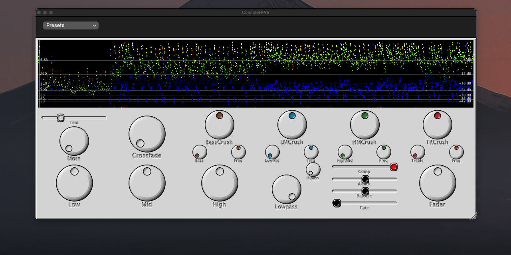Click the Trim slider handle
This screenshot has height=255, width=511.
tap(60, 118)
